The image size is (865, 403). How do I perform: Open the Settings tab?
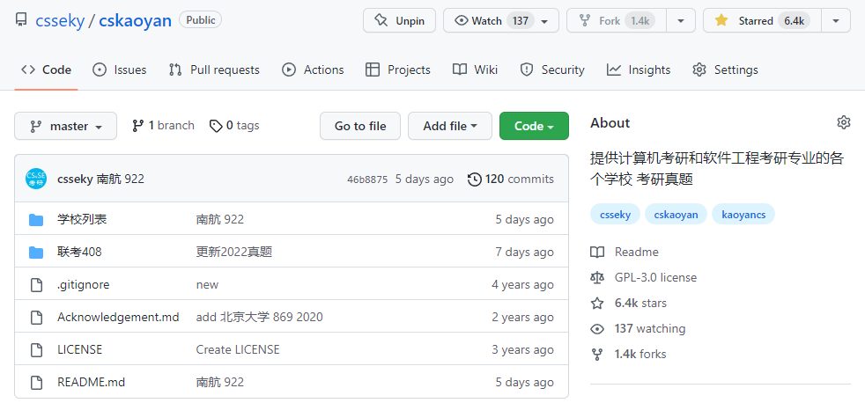pos(726,70)
